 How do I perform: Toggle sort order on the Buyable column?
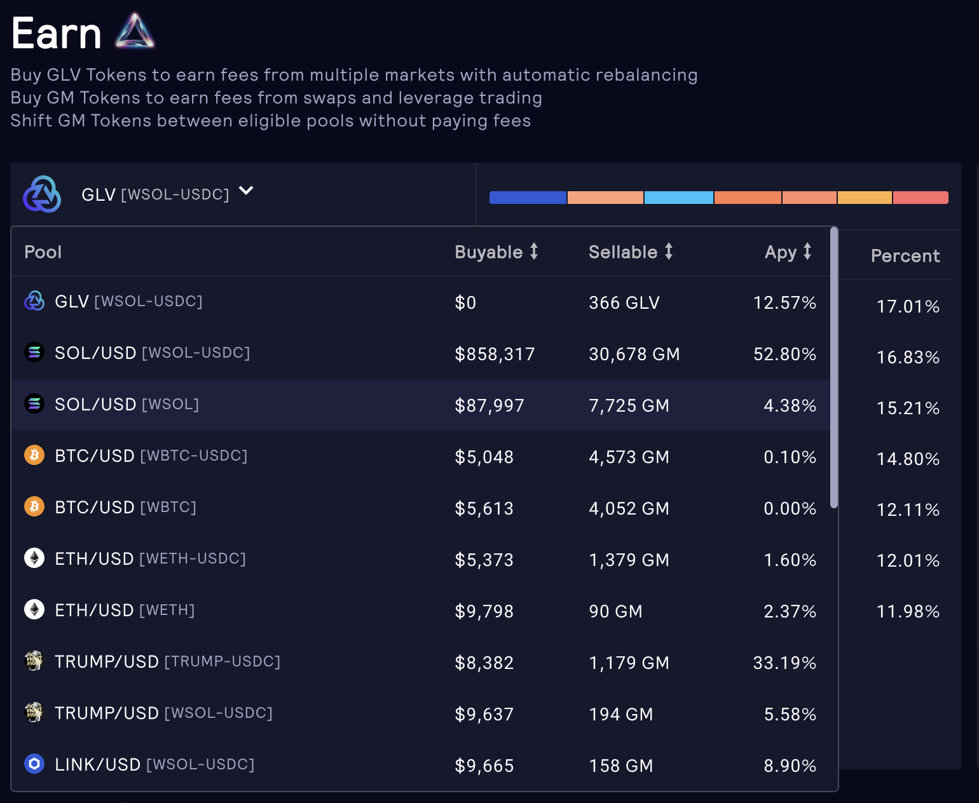pyautogui.click(x=533, y=252)
